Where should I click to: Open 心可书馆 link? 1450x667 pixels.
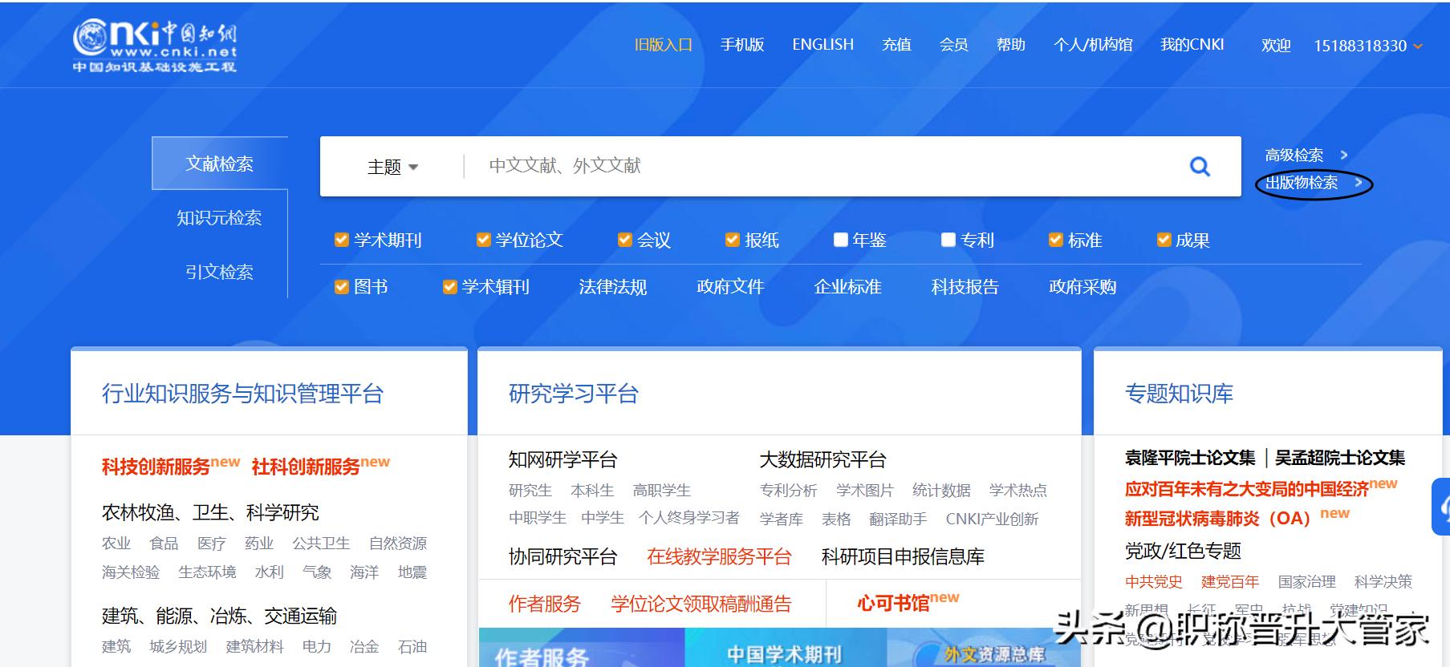(893, 604)
